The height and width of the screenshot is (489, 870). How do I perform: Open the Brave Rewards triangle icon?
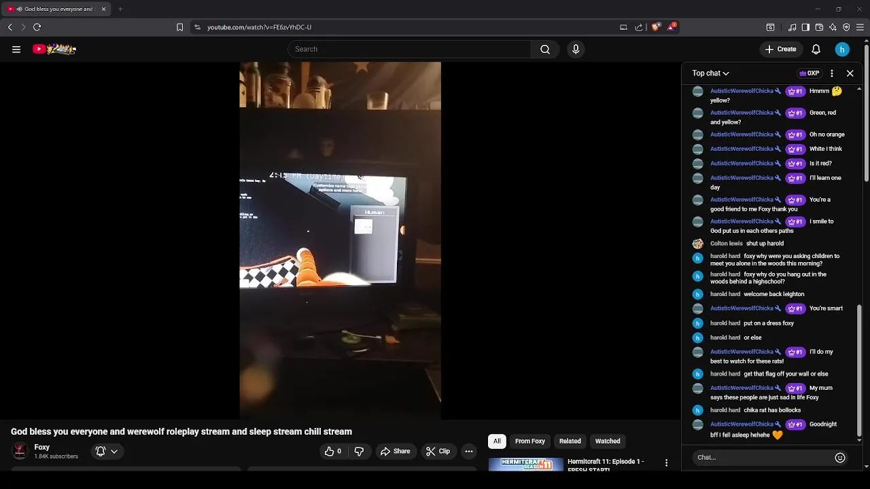pos(672,27)
